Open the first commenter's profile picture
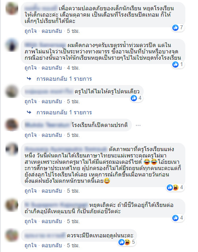The width and height of the screenshot is (198, 252). [x=12, y=8]
